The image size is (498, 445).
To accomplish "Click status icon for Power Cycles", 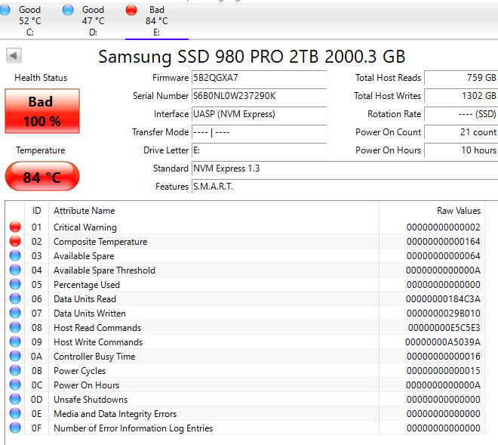I will click(x=15, y=370).
